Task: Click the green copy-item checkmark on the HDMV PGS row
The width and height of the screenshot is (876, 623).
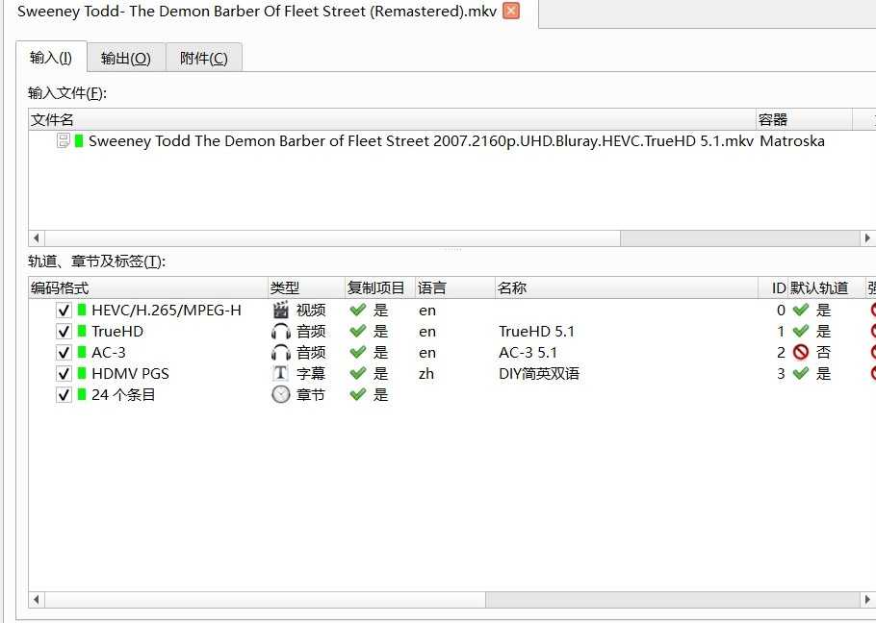Action: point(357,373)
